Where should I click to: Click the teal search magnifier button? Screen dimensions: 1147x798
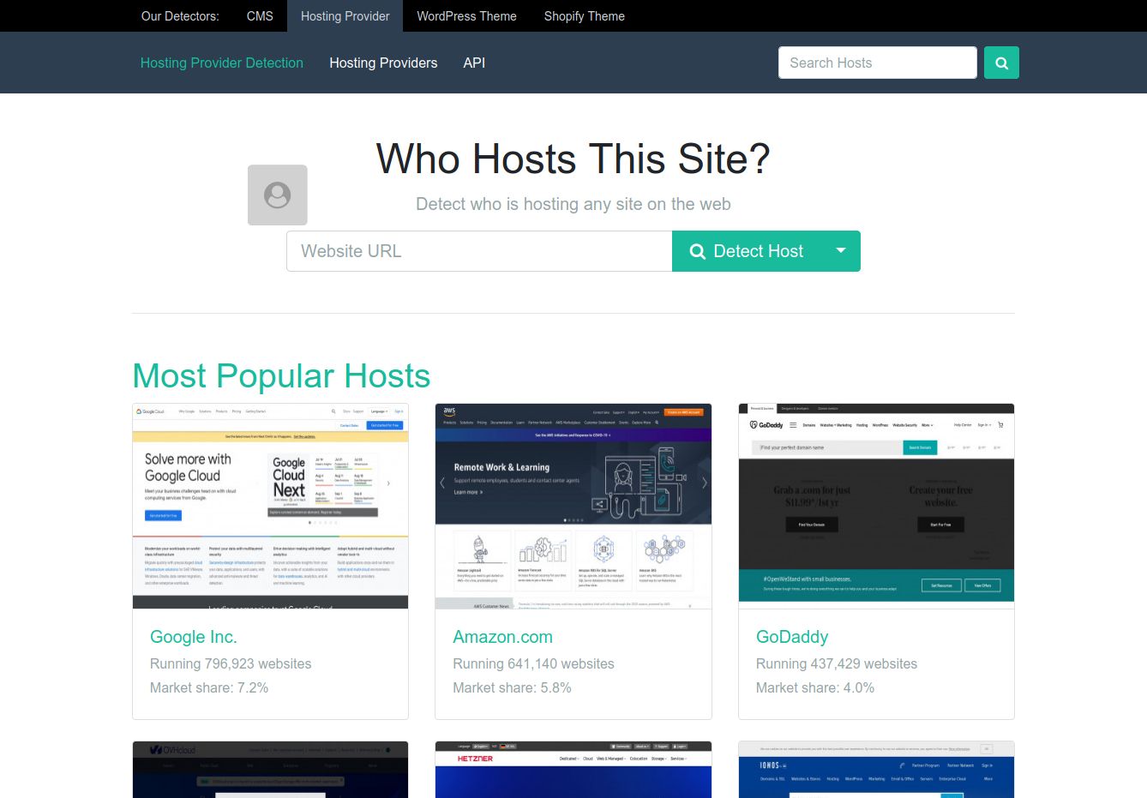[1001, 63]
